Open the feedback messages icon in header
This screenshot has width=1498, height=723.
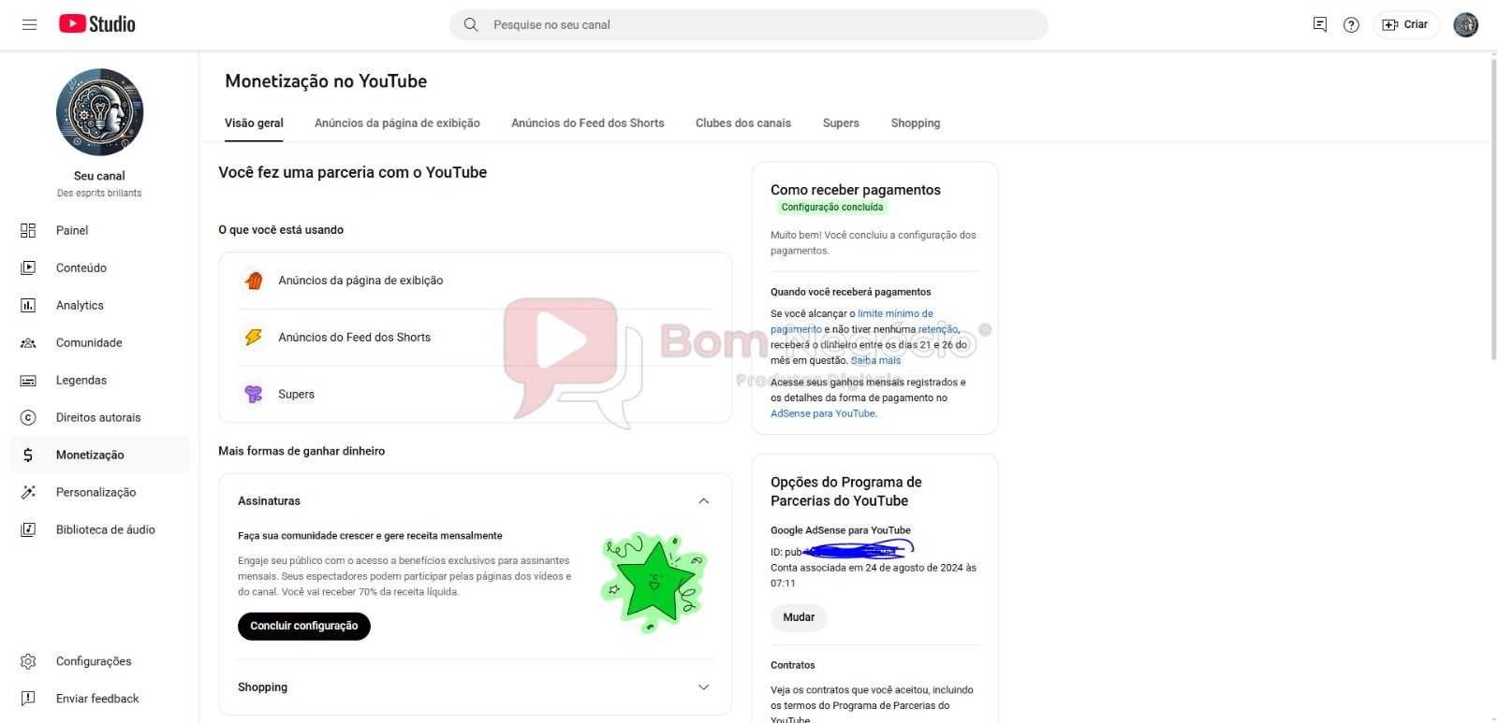click(1320, 24)
